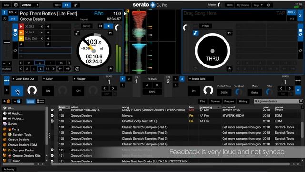Viewport: 305px width, 172px height.
Task: Open My Serato
Action: (243, 5)
